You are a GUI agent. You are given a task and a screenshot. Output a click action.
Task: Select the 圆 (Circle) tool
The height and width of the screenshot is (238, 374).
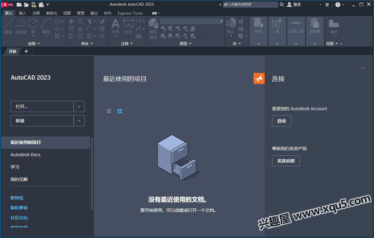(x=33, y=27)
